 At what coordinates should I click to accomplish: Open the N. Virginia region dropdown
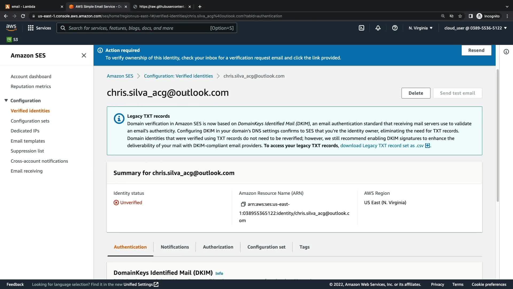[x=420, y=28]
